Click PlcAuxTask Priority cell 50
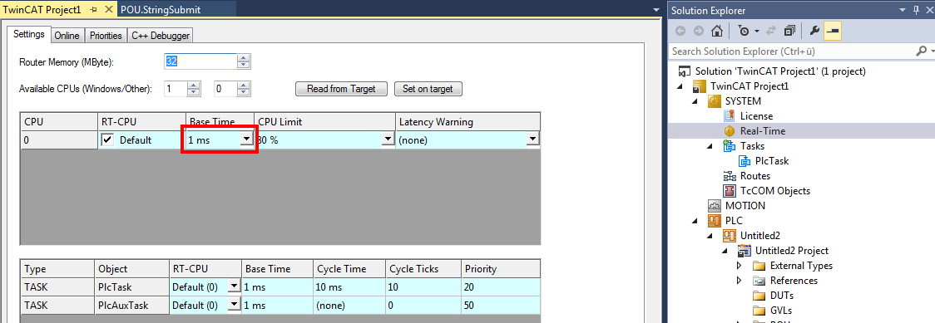Viewport: 935px width, 323px height. point(500,305)
